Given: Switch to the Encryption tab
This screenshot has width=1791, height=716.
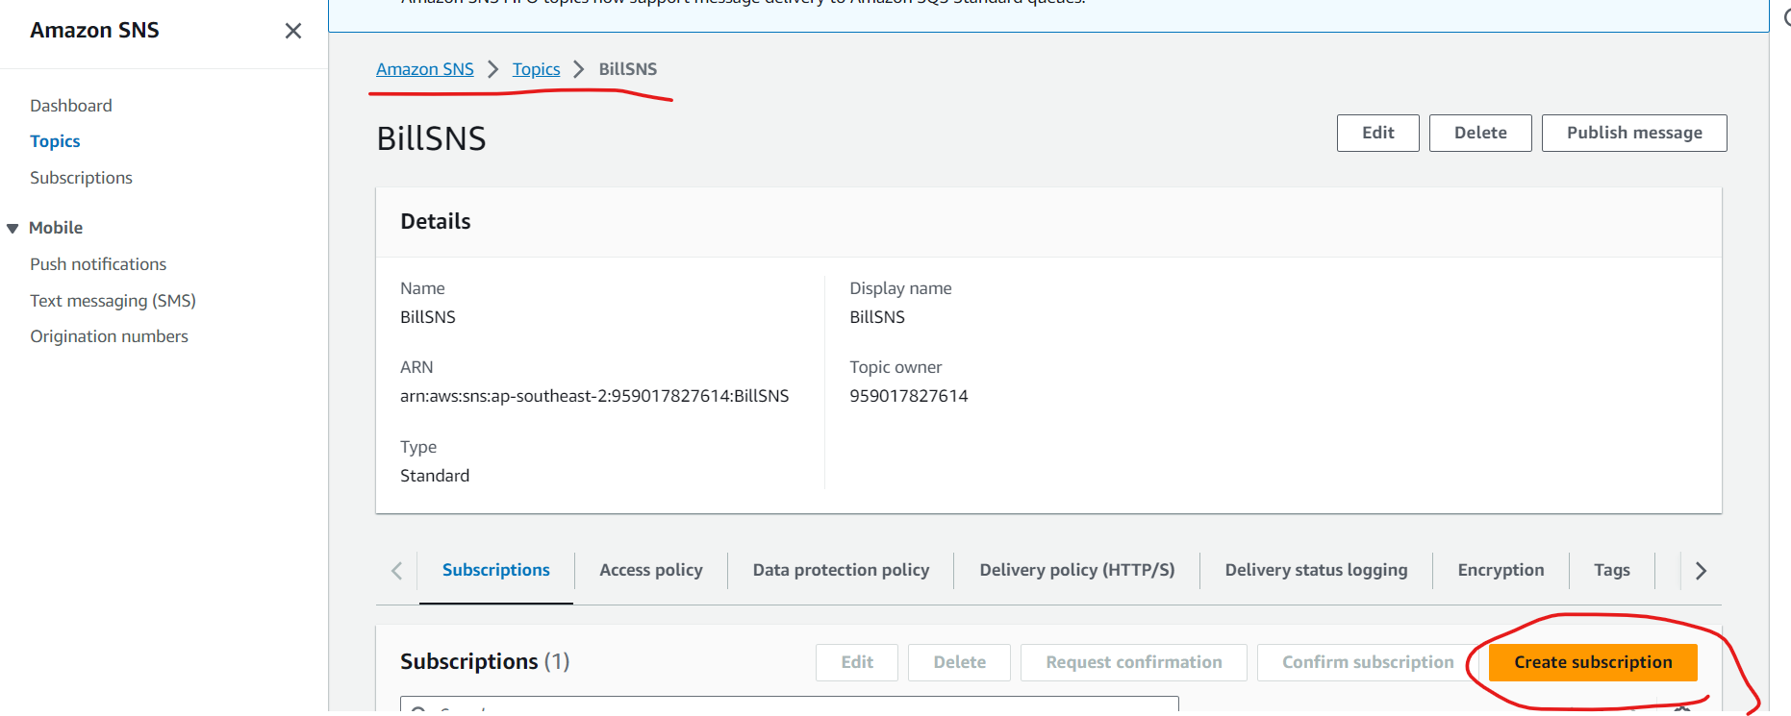Looking at the screenshot, I should [1501, 570].
